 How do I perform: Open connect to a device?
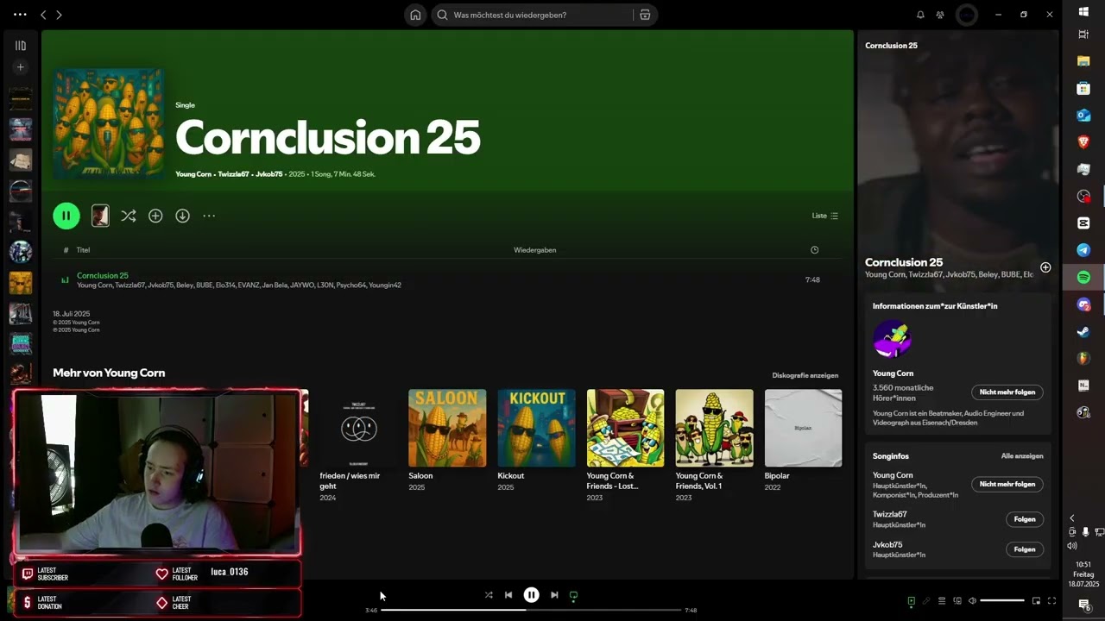pos(957,601)
